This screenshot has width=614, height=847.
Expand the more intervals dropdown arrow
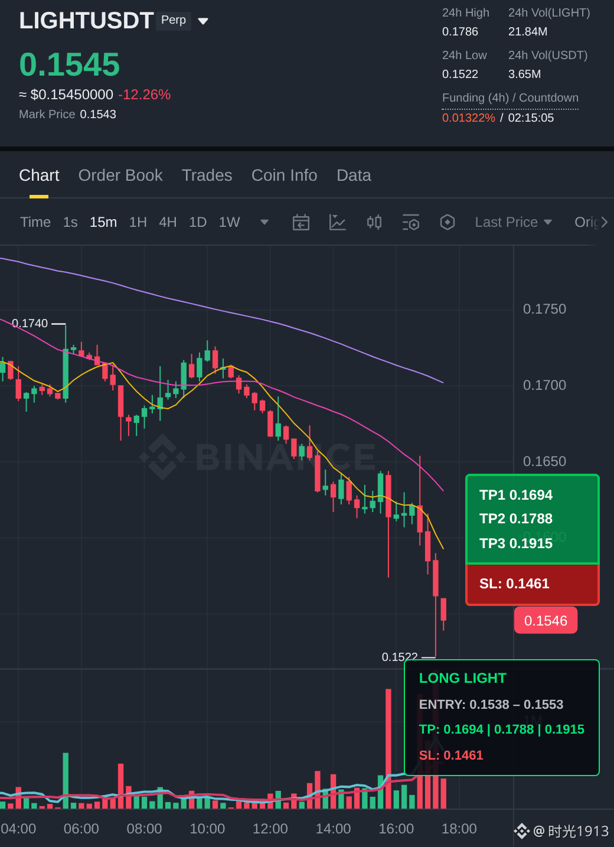click(x=264, y=222)
